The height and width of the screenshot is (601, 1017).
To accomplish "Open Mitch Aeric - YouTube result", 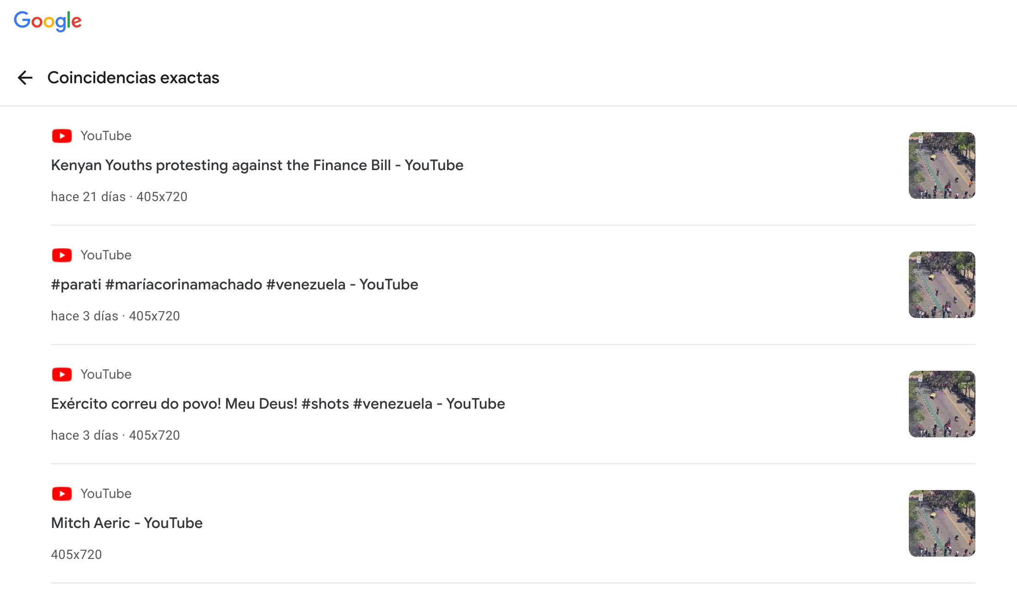I will [x=127, y=523].
